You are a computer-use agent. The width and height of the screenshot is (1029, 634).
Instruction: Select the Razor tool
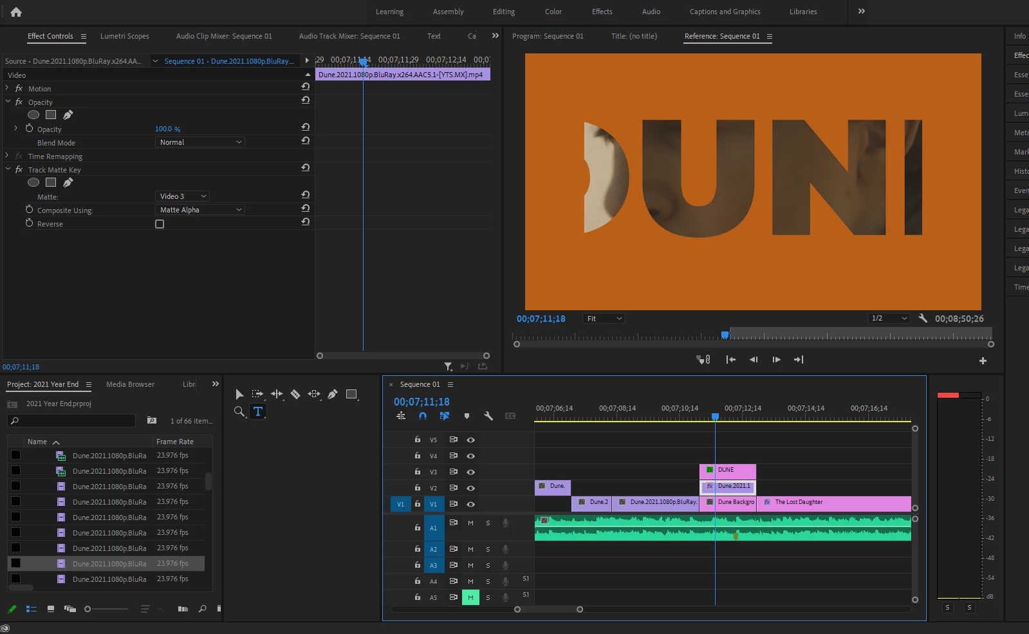(x=295, y=394)
